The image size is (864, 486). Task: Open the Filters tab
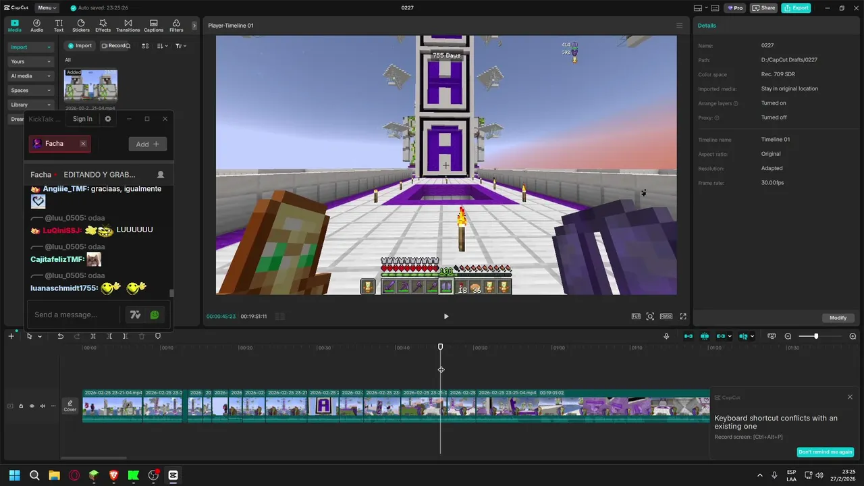(176, 26)
